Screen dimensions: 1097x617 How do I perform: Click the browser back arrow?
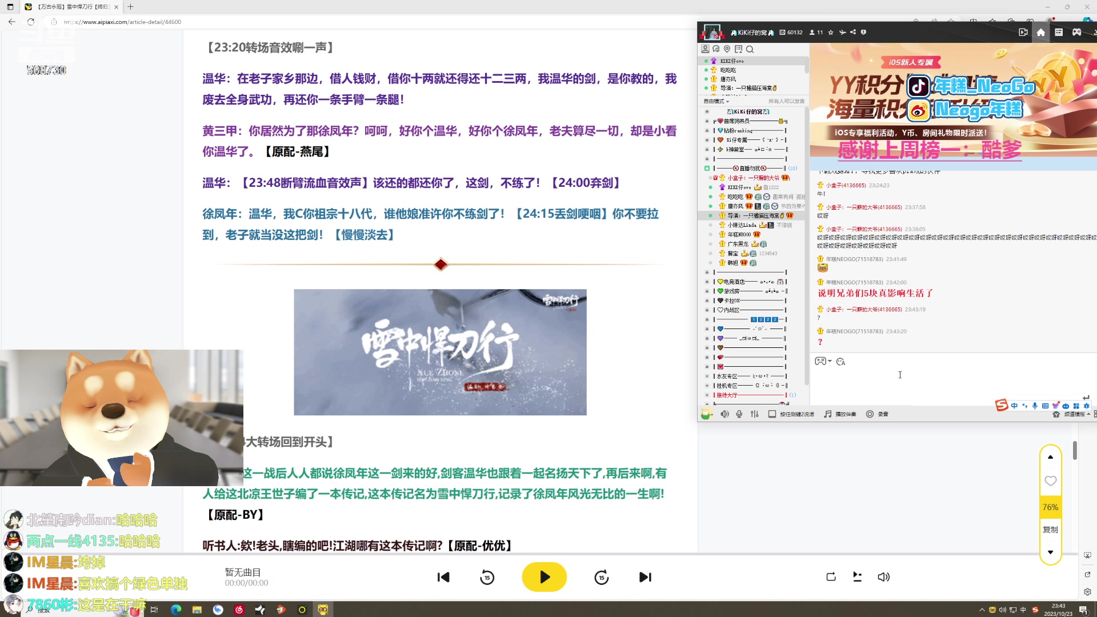tap(12, 22)
